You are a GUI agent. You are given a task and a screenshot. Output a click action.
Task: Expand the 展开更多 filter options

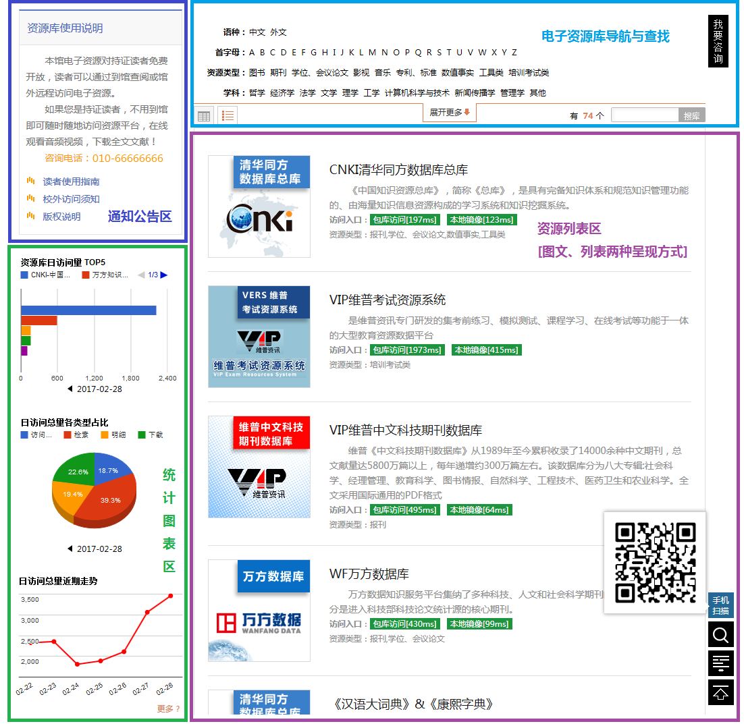pos(450,113)
